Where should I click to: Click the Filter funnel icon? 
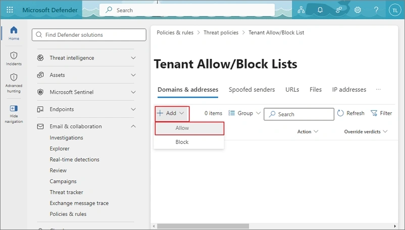tap(374, 113)
